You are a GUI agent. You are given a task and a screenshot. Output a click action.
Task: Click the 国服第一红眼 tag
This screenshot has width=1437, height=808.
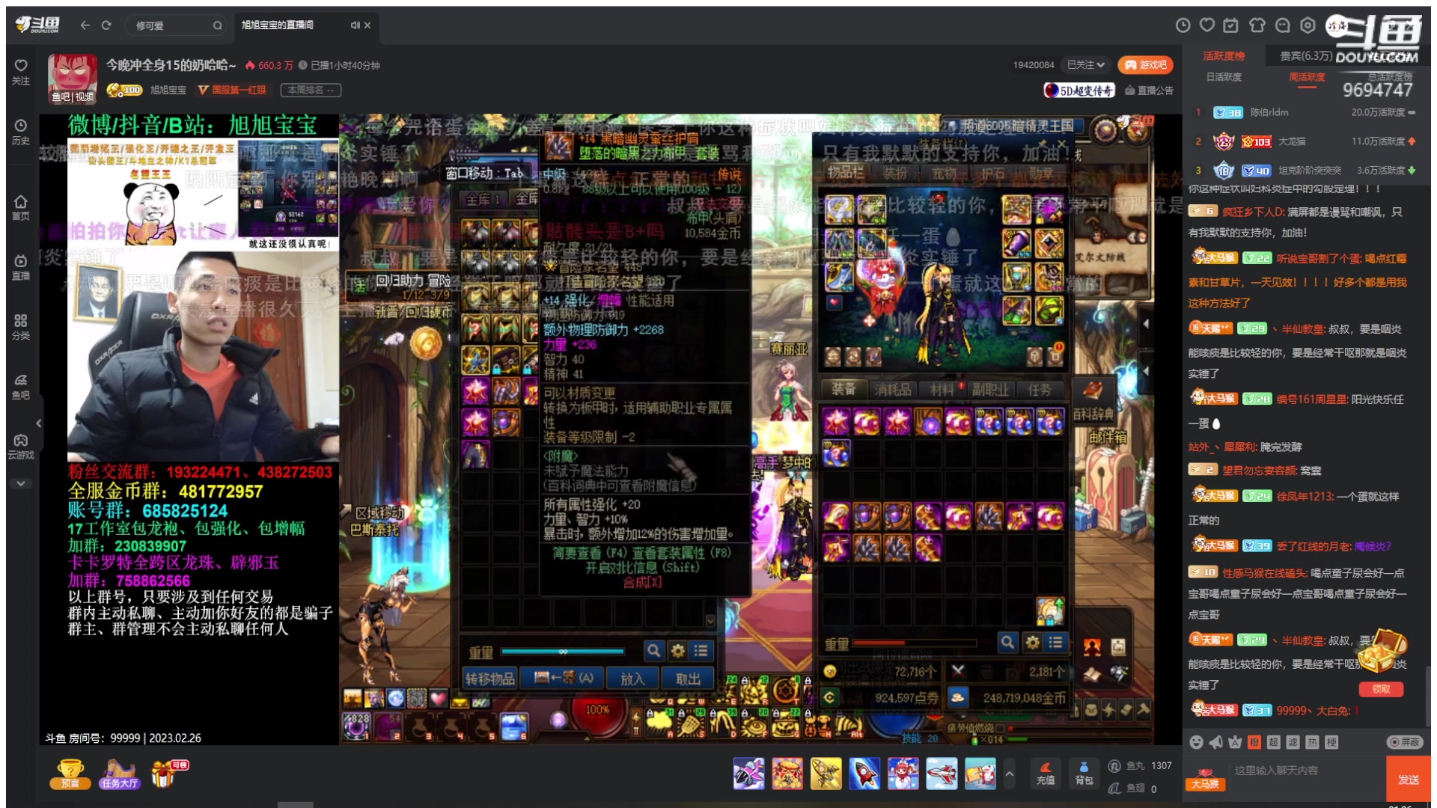pos(232,90)
